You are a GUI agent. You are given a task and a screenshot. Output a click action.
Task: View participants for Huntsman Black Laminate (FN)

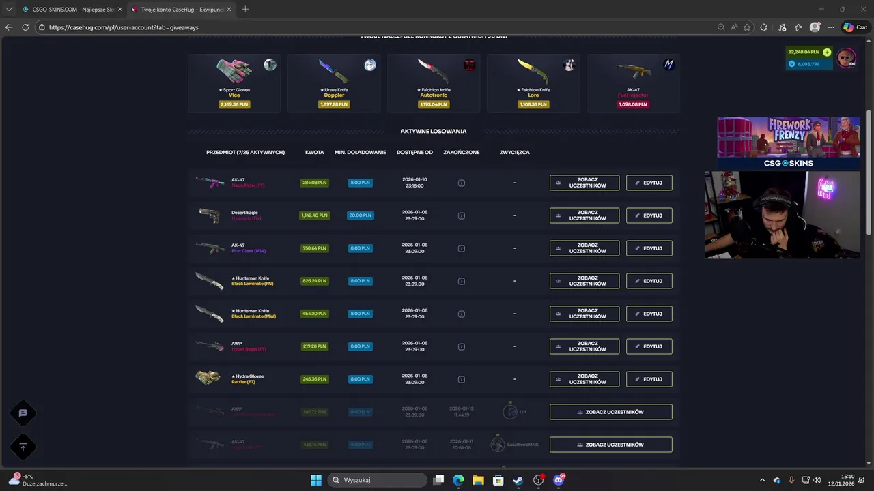(x=584, y=281)
